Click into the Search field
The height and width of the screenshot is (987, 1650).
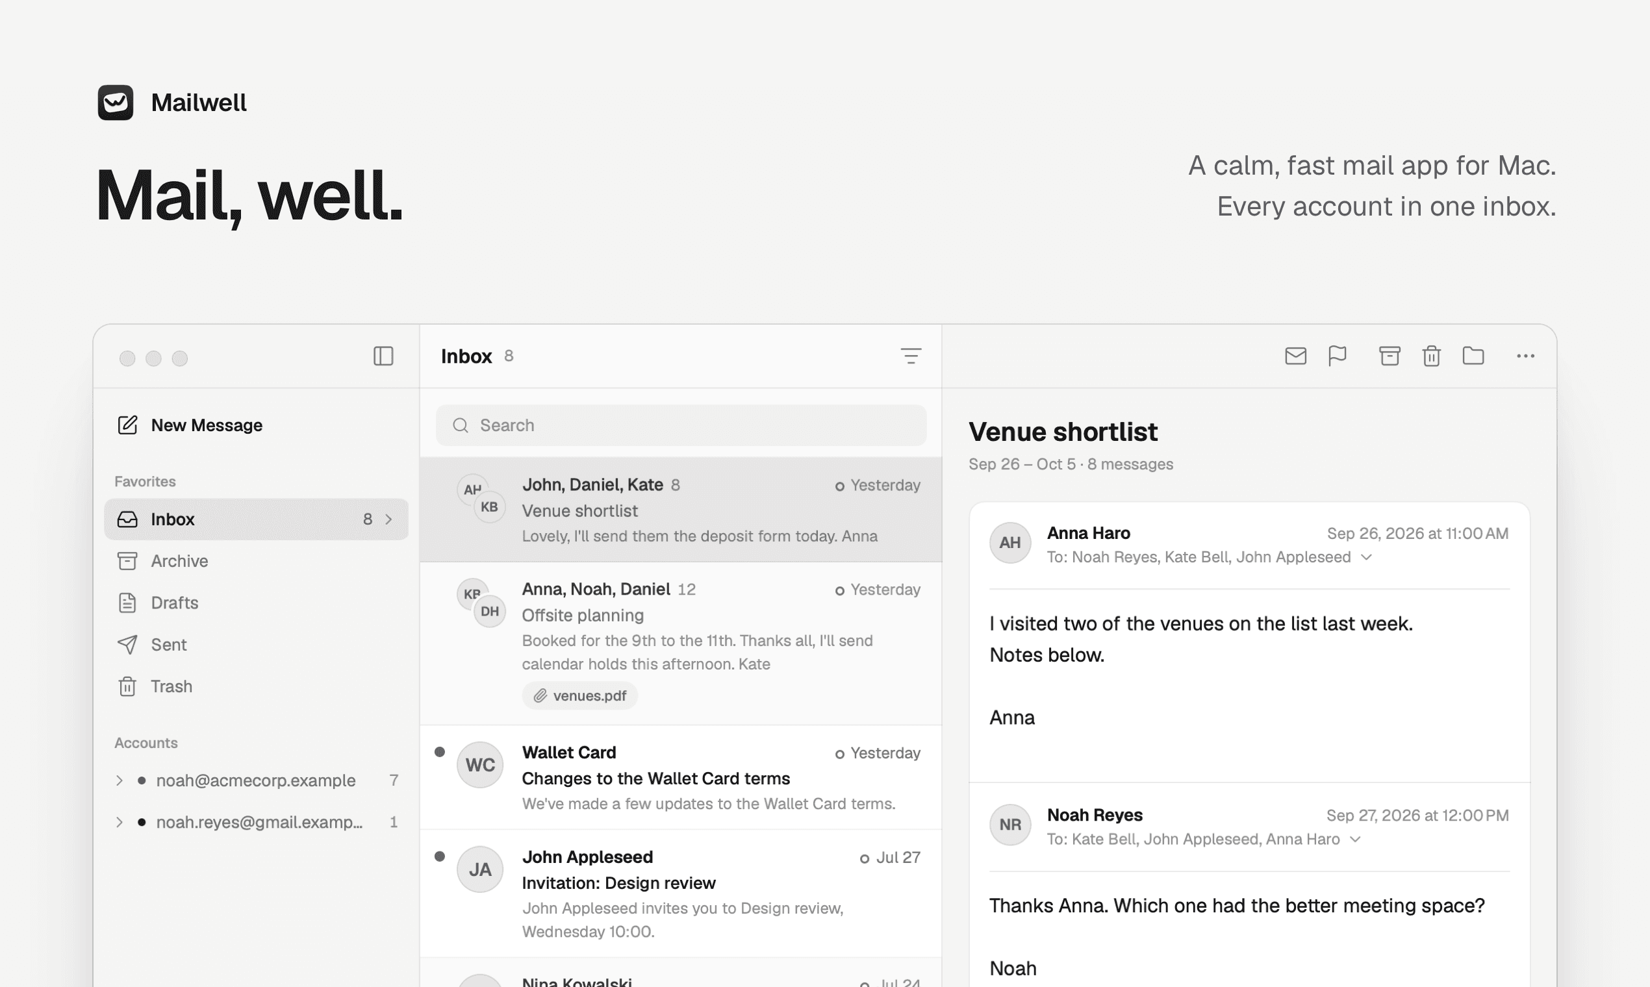pos(681,425)
